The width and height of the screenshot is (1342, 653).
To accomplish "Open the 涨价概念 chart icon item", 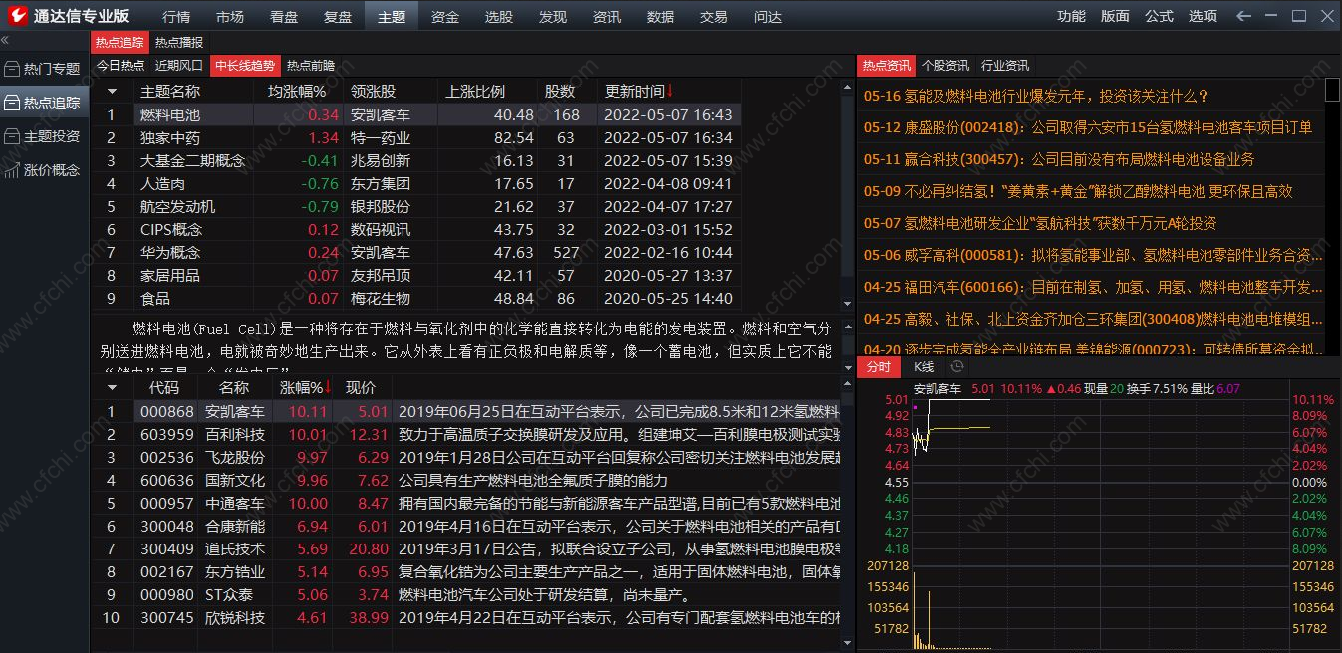I will pyautogui.click(x=44, y=170).
